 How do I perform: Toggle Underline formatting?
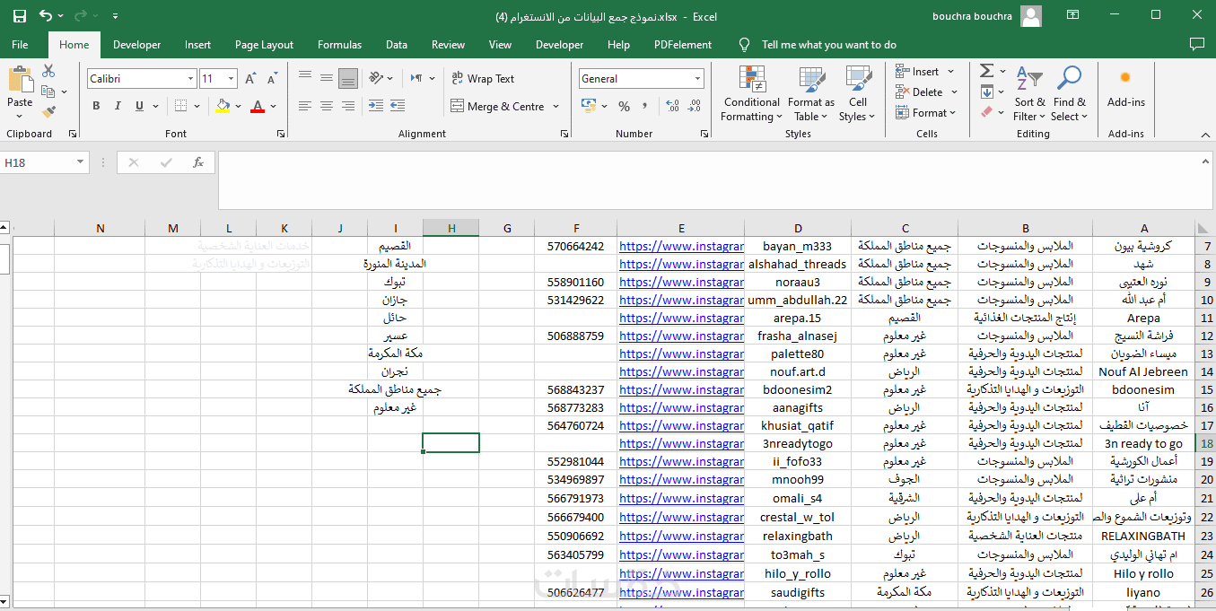(x=139, y=106)
